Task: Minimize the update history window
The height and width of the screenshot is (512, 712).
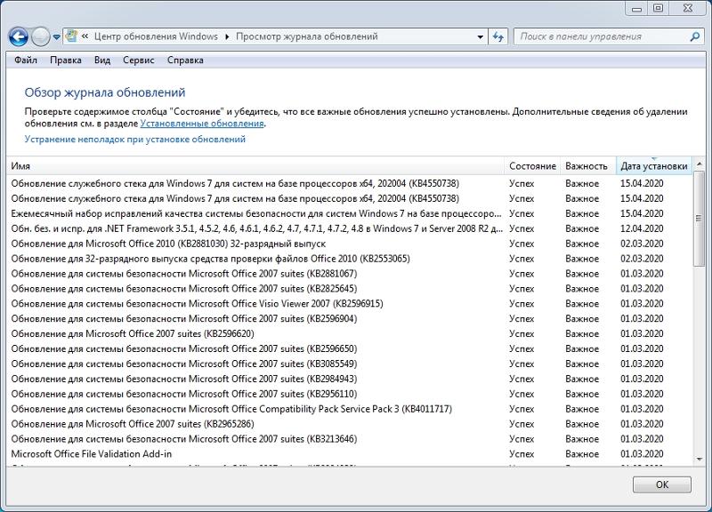Action: pyautogui.click(x=636, y=8)
